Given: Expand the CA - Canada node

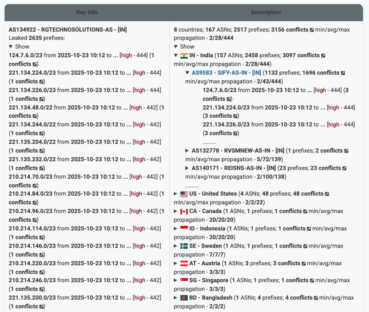Looking at the screenshot, I should click(x=176, y=211).
